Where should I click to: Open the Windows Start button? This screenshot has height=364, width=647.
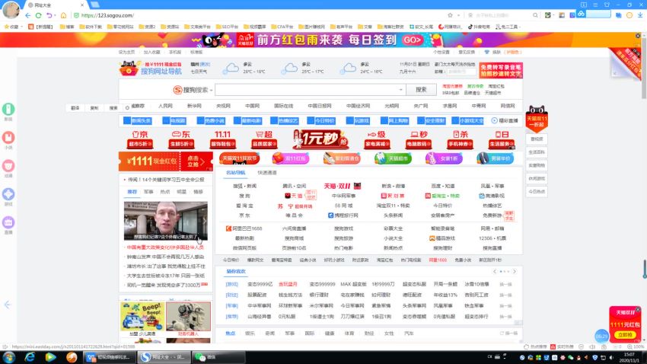pos(8,357)
